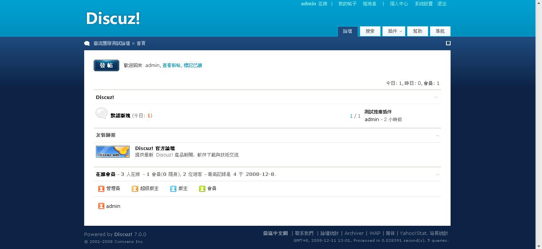This screenshot has width=542, height=249.
Task: Click the 標記已讀 link
Action: (193, 65)
